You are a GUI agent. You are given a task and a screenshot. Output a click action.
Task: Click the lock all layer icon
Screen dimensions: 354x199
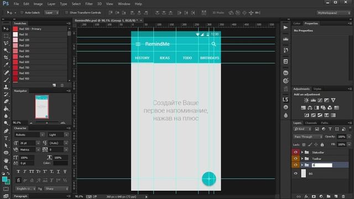(322, 145)
